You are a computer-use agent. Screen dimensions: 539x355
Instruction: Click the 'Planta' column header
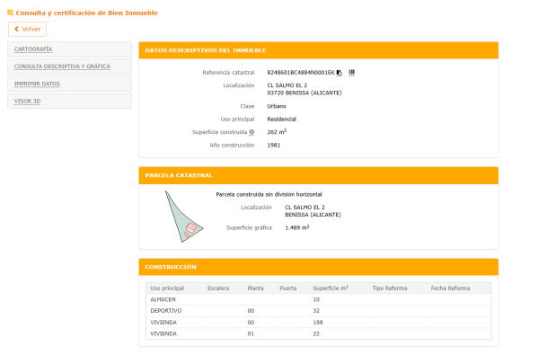[x=255, y=288]
